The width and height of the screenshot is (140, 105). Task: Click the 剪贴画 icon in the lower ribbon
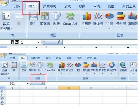tap(32, 65)
